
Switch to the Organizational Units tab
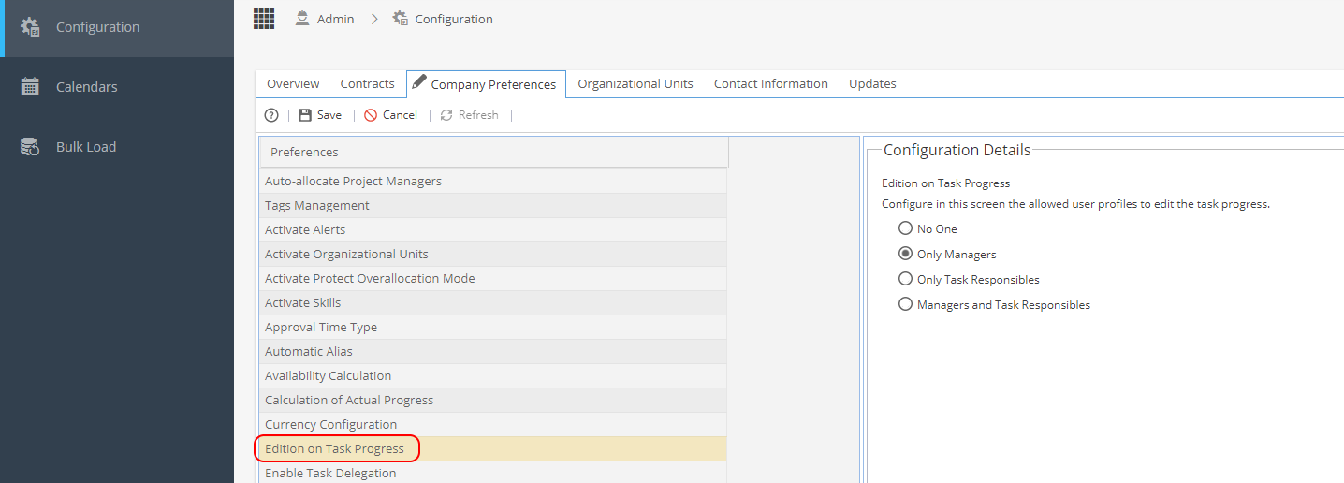tap(635, 83)
